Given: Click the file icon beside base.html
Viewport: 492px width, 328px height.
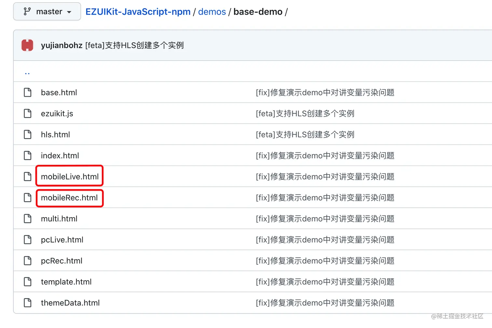Looking at the screenshot, I should [x=27, y=92].
